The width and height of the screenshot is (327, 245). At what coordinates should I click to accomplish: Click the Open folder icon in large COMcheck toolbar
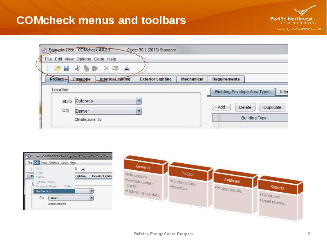click(x=57, y=68)
